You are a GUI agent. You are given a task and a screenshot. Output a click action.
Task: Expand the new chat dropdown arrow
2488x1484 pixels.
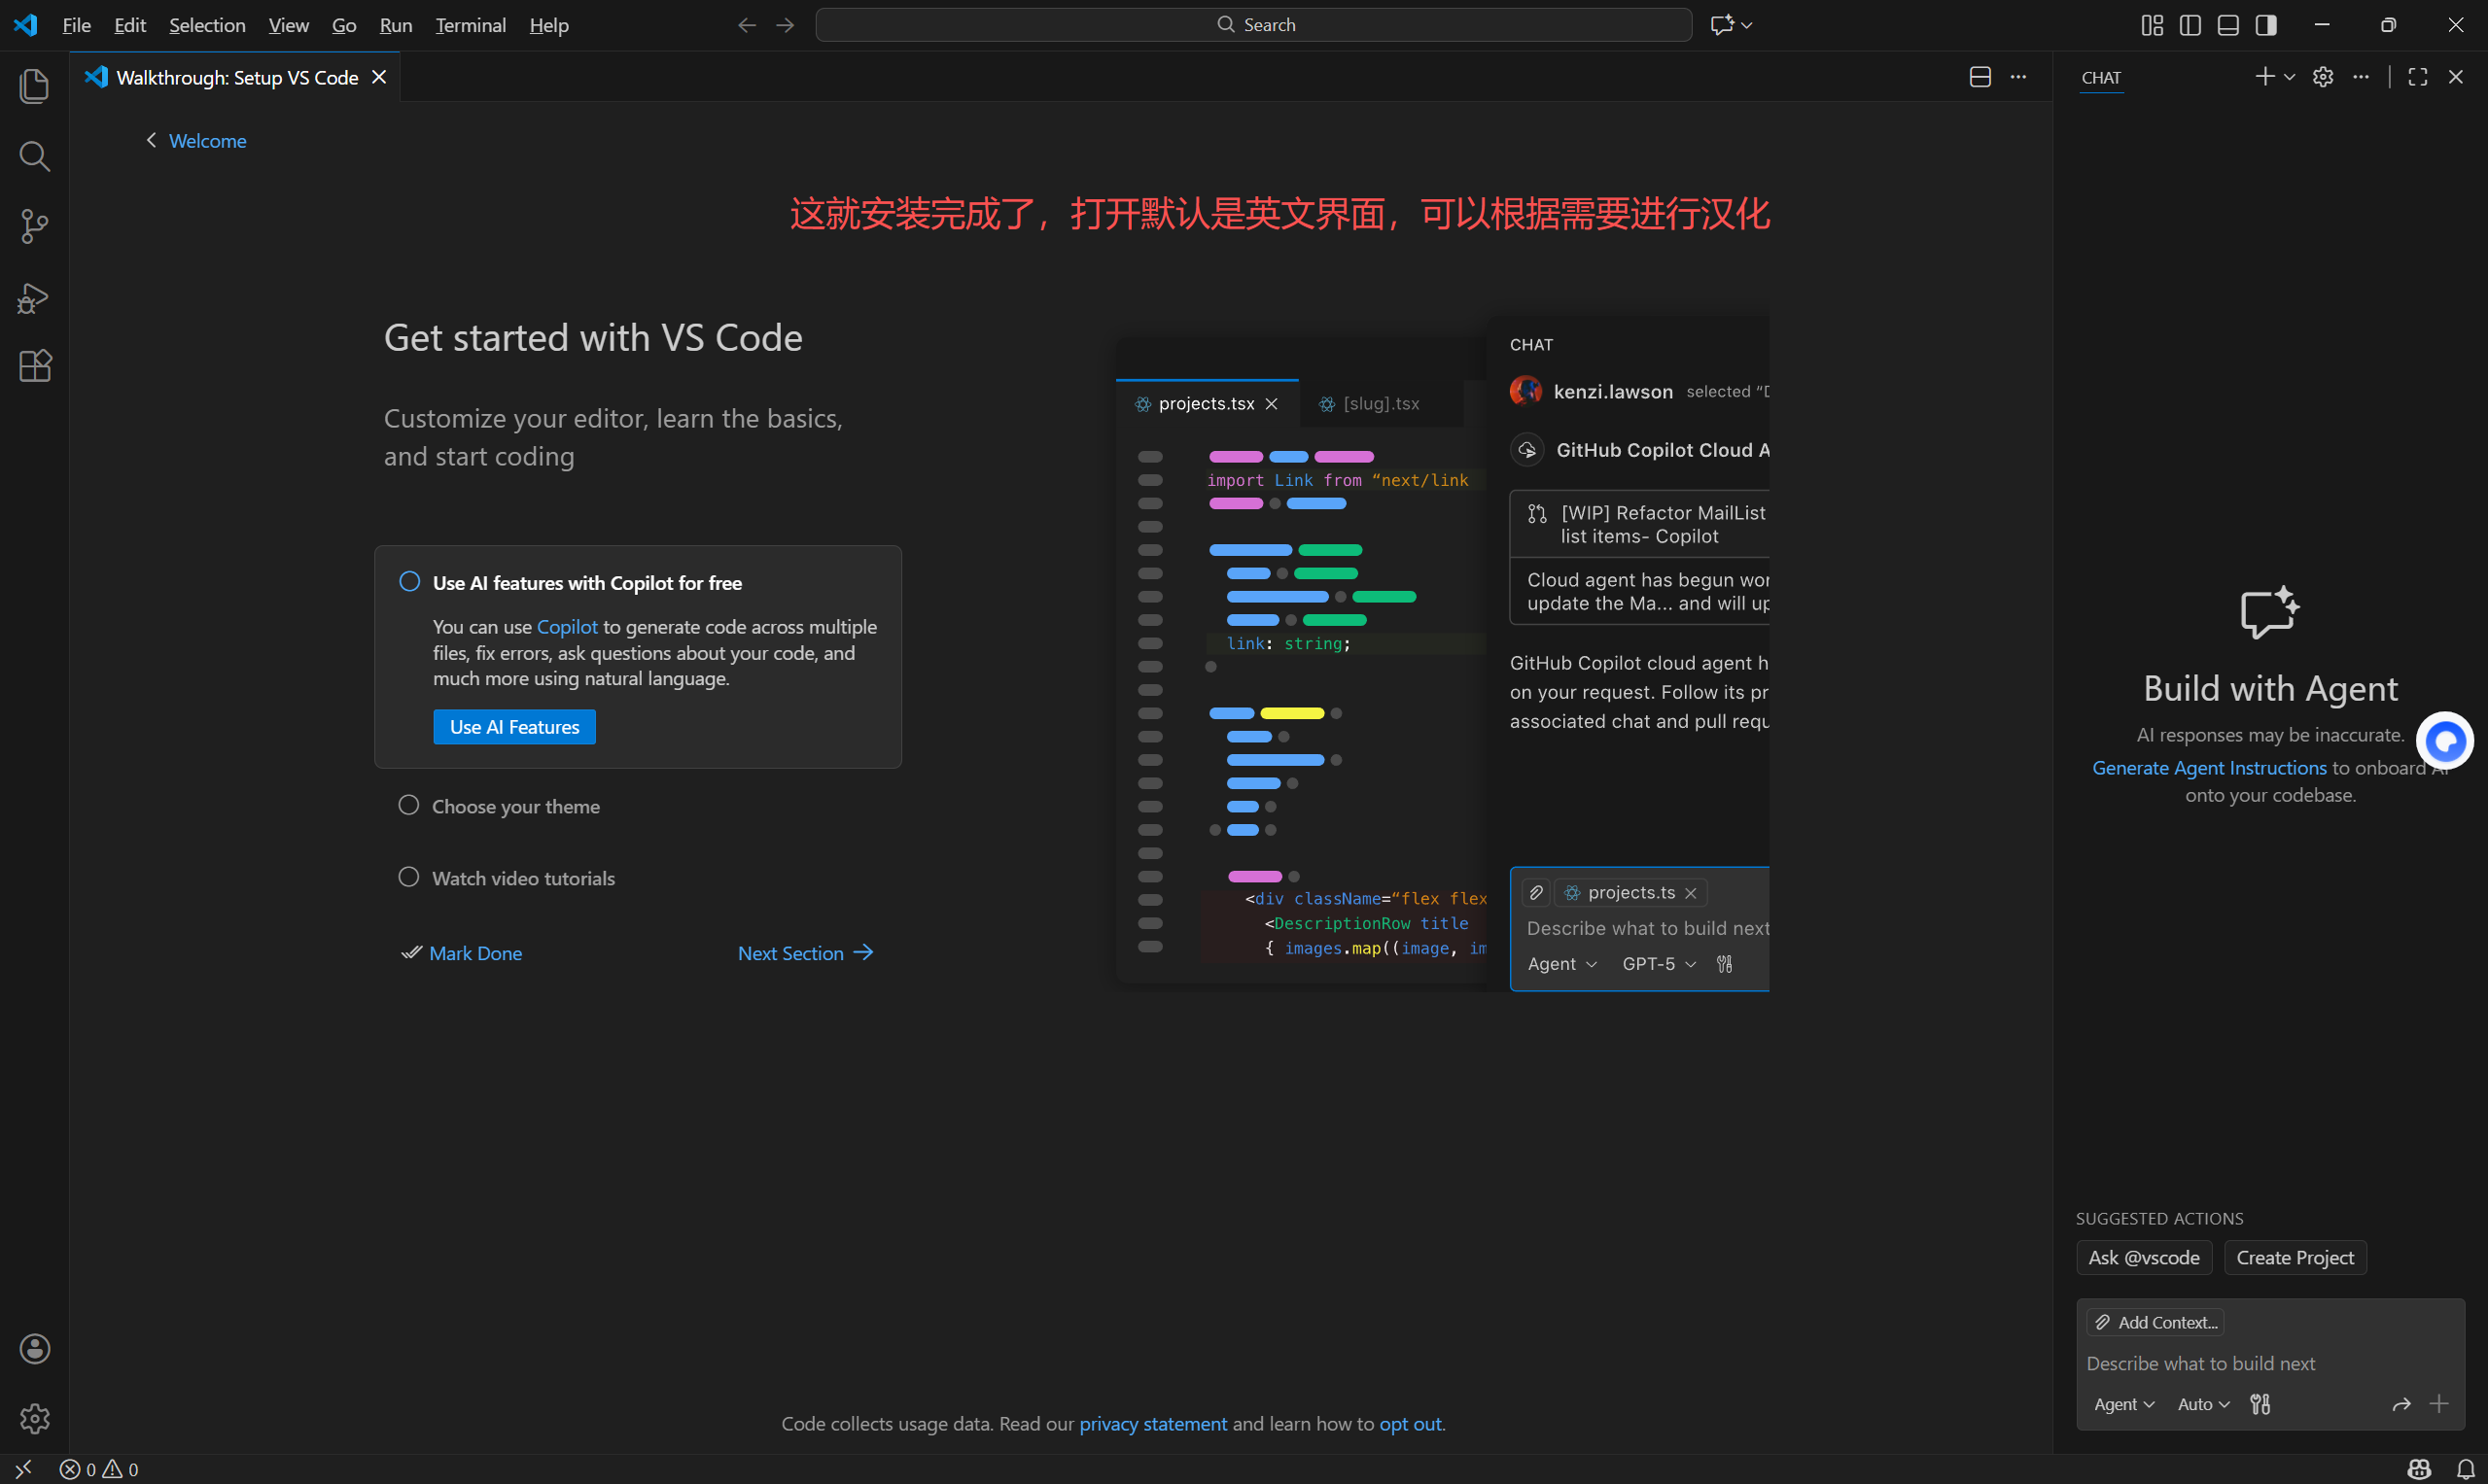tap(2289, 77)
